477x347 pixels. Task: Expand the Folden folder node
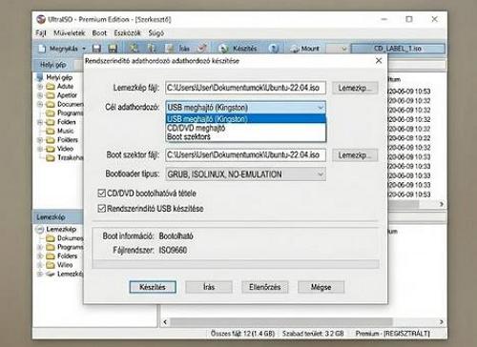(40, 122)
